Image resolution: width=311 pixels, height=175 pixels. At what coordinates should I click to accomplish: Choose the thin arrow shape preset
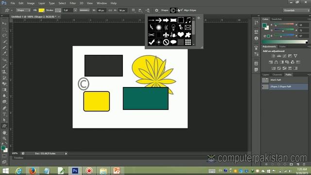pos(151,20)
